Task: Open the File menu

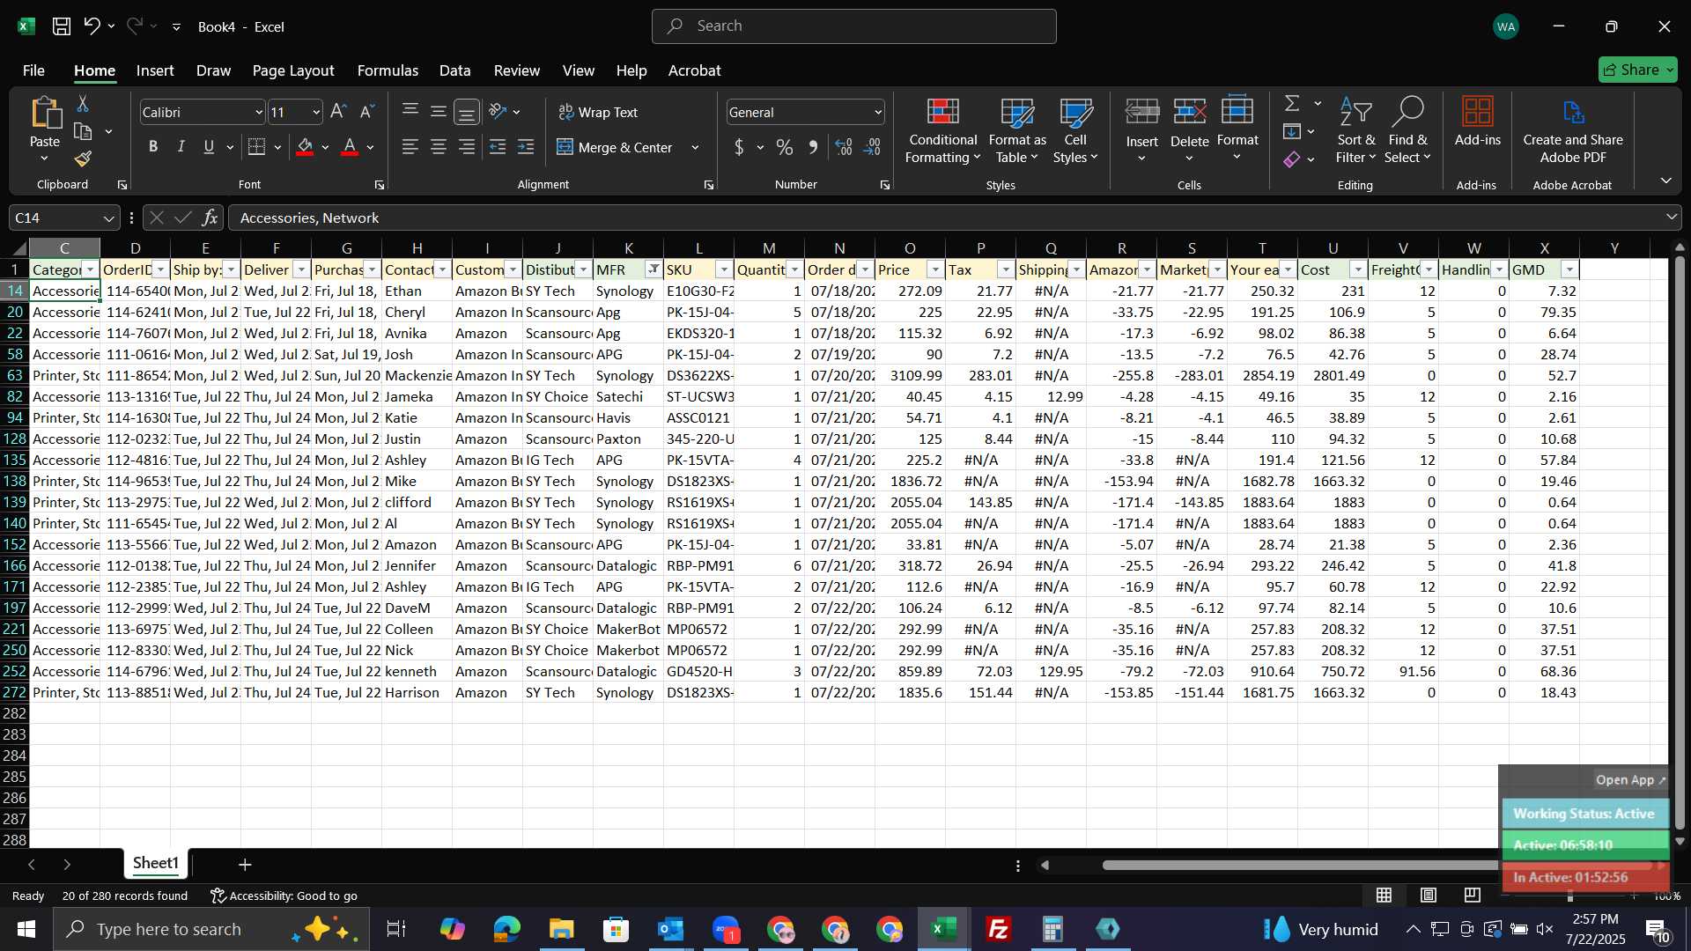Action: click(x=33, y=70)
